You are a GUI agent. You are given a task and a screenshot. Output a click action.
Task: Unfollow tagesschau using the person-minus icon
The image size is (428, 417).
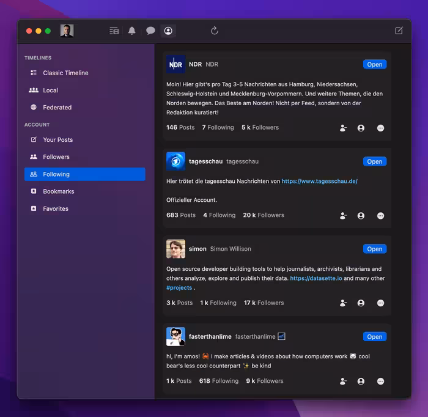(x=343, y=216)
